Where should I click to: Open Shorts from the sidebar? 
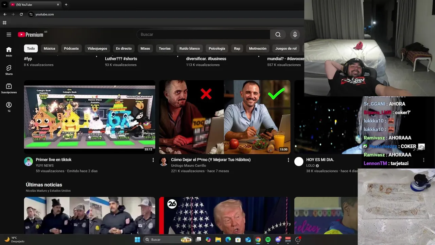point(9,70)
